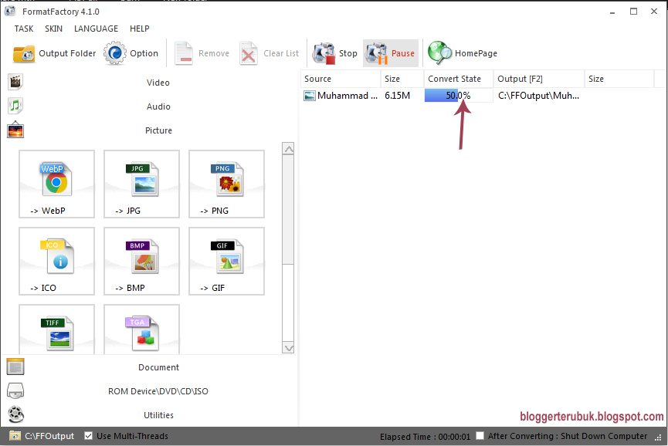Click the Document category icon
668x446 pixels.
pyautogui.click(x=15, y=367)
